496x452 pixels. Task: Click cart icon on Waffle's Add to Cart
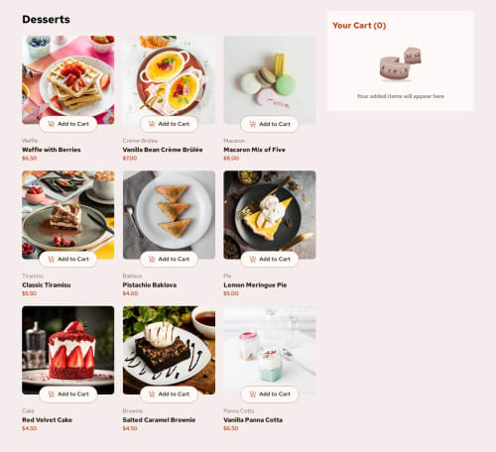coord(52,124)
